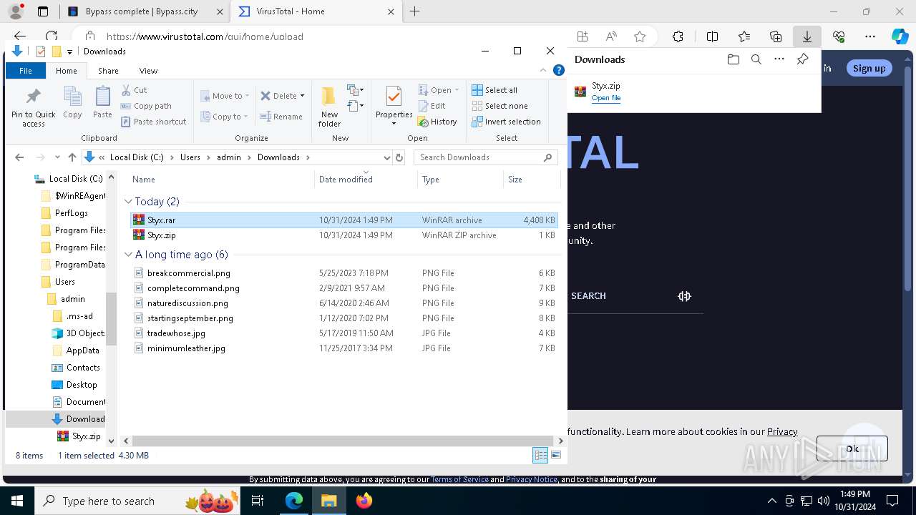Viewport: 916px width, 515px height.
Task: Click SEARCH tab on VirusTotal page
Action: 588,295
